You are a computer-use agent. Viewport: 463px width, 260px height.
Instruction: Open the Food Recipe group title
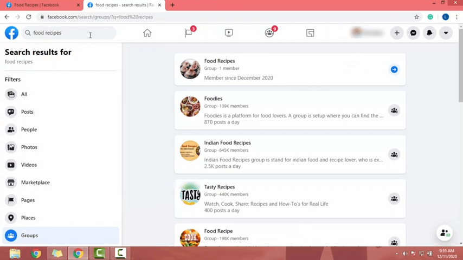coord(218,231)
